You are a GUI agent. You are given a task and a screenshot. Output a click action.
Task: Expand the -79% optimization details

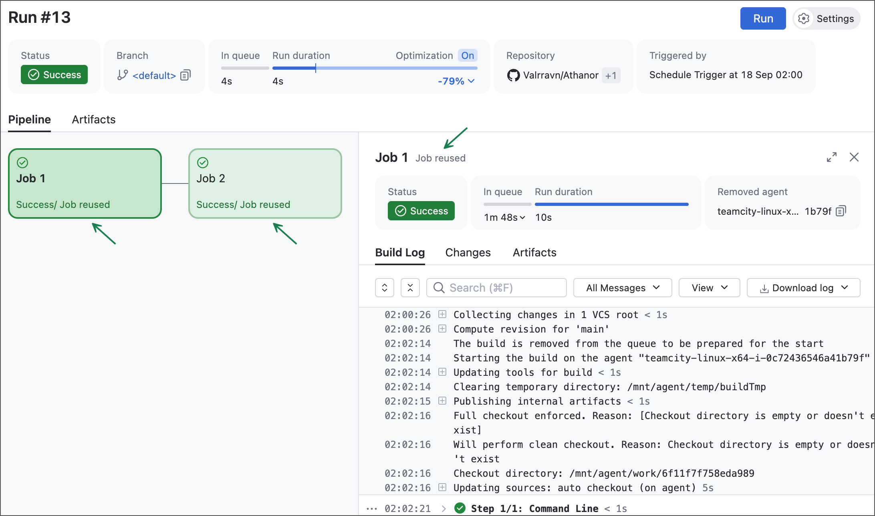coord(456,81)
